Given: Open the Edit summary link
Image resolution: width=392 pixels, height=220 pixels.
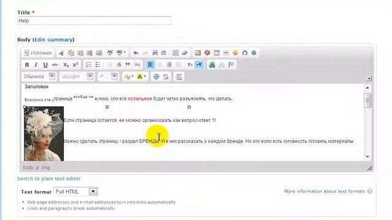Looking at the screenshot, I should [53, 40].
